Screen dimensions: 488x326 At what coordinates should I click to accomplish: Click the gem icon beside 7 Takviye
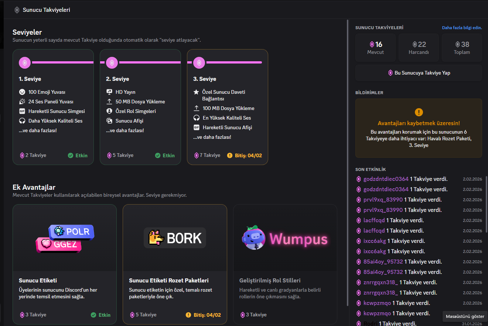196,155
